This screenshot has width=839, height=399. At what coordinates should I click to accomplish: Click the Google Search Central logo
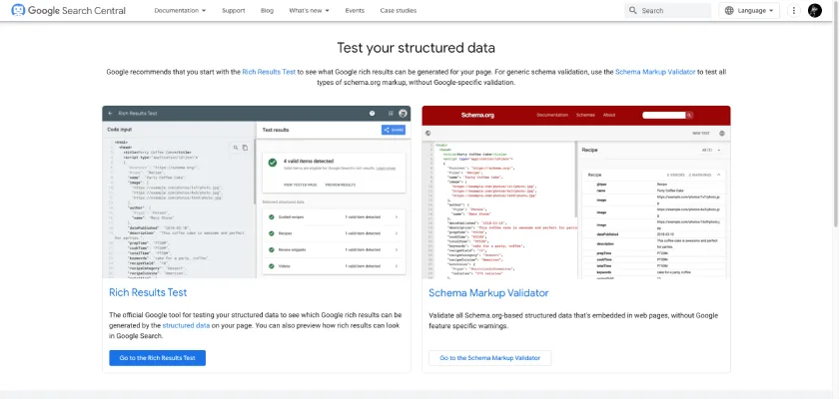(x=75, y=10)
